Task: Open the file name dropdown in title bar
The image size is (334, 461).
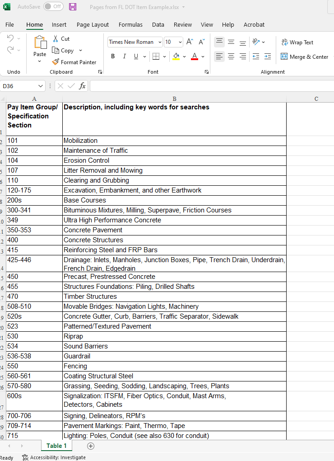Action: (183, 7)
